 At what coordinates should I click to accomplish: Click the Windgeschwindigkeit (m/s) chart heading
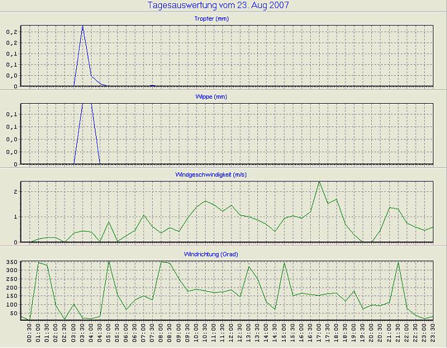223,175
